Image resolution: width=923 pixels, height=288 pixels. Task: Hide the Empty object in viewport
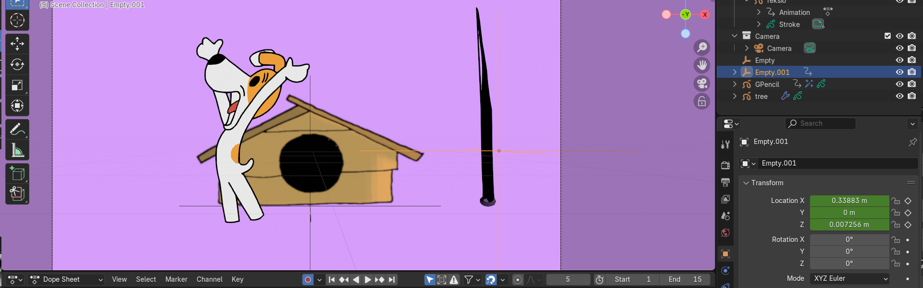point(899,60)
